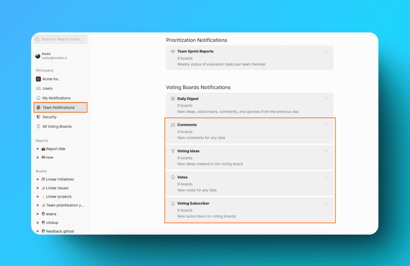Click the Acme Inc. workspace logo icon
The width and height of the screenshot is (410, 266).
click(38, 79)
